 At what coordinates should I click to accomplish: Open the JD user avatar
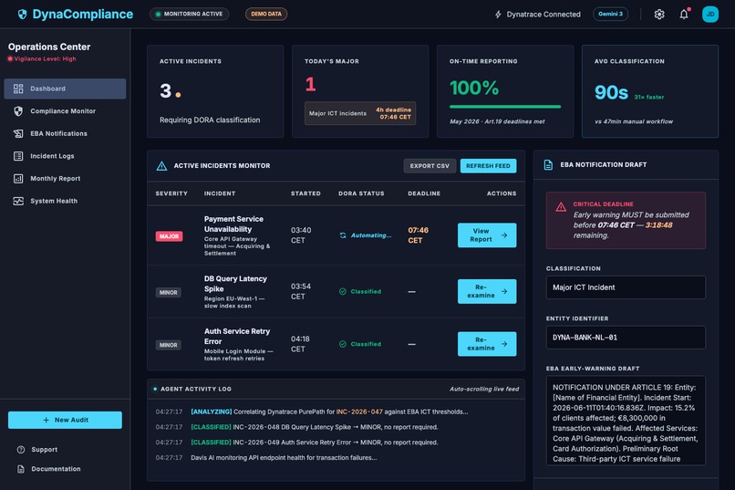(x=710, y=14)
